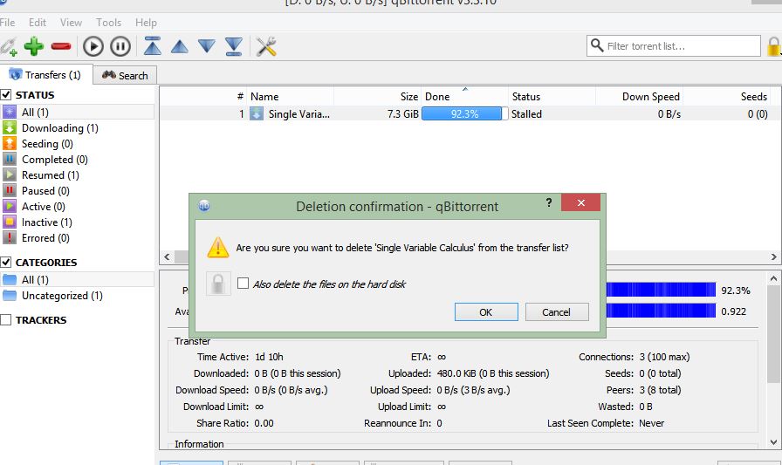Switch to the Search tab
782x465 pixels.
point(125,75)
